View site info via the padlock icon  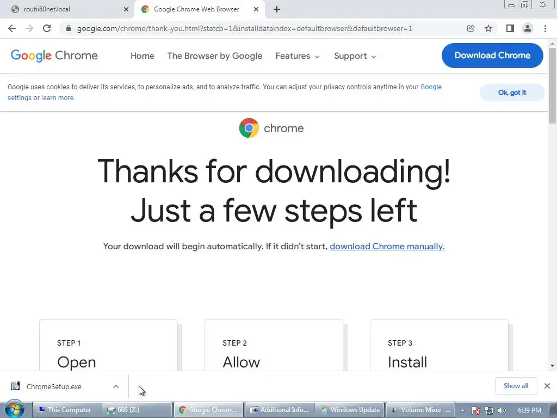pos(69,28)
